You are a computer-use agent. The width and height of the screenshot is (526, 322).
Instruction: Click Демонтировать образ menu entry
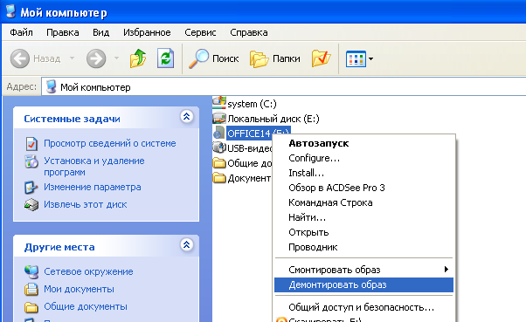point(364,284)
